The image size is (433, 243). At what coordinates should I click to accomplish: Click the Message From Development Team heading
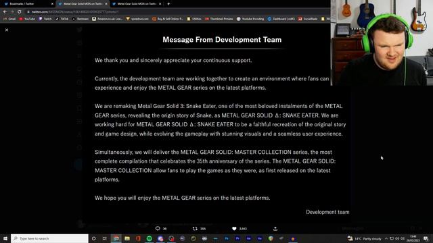(x=222, y=40)
